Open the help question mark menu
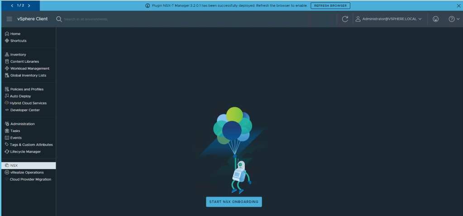 coord(453,19)
